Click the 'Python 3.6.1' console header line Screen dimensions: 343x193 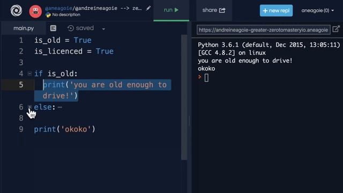tap(269, 45)
